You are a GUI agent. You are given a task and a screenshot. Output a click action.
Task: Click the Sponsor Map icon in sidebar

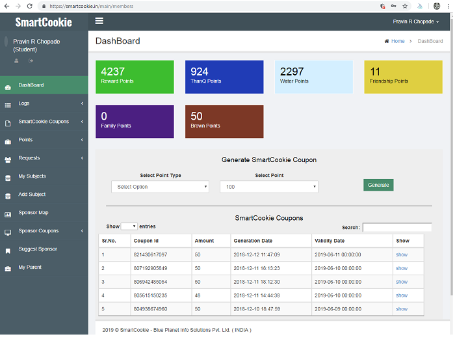pos(8,213)
